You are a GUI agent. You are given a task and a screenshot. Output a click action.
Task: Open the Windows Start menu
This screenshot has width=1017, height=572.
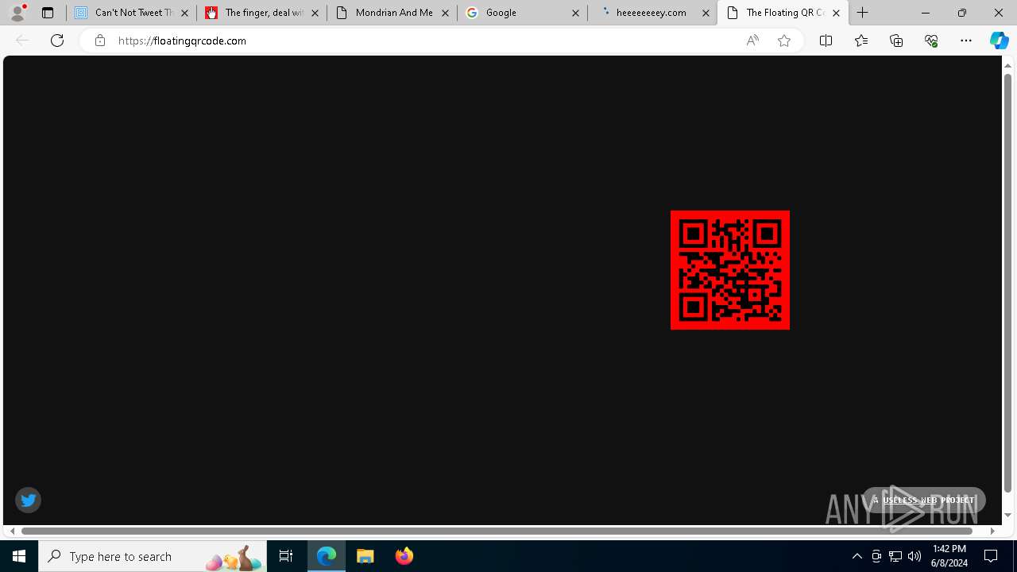click(x=19, y=556)
